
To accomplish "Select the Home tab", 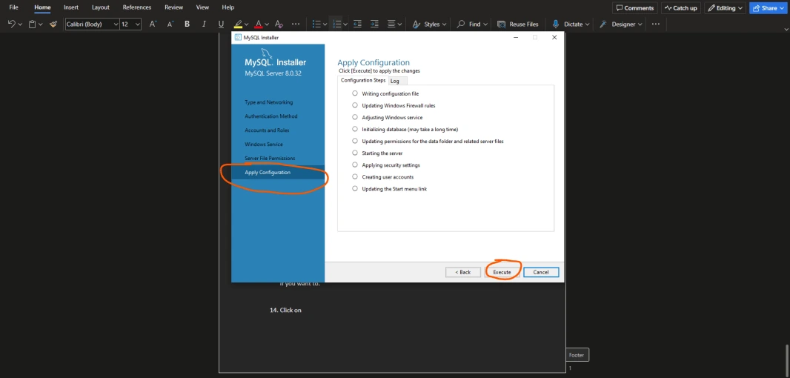I will 42,7.
